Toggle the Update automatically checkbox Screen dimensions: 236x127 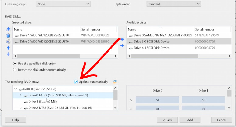tap(75, 82)
